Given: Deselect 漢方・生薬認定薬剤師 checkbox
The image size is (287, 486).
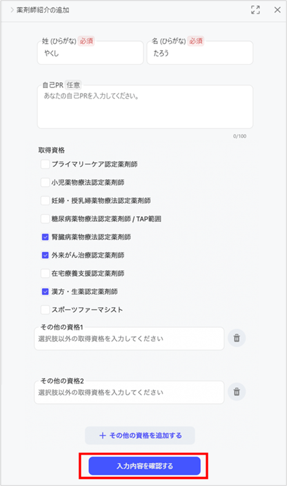Looking at the screenshot, I should pos(45,291).
